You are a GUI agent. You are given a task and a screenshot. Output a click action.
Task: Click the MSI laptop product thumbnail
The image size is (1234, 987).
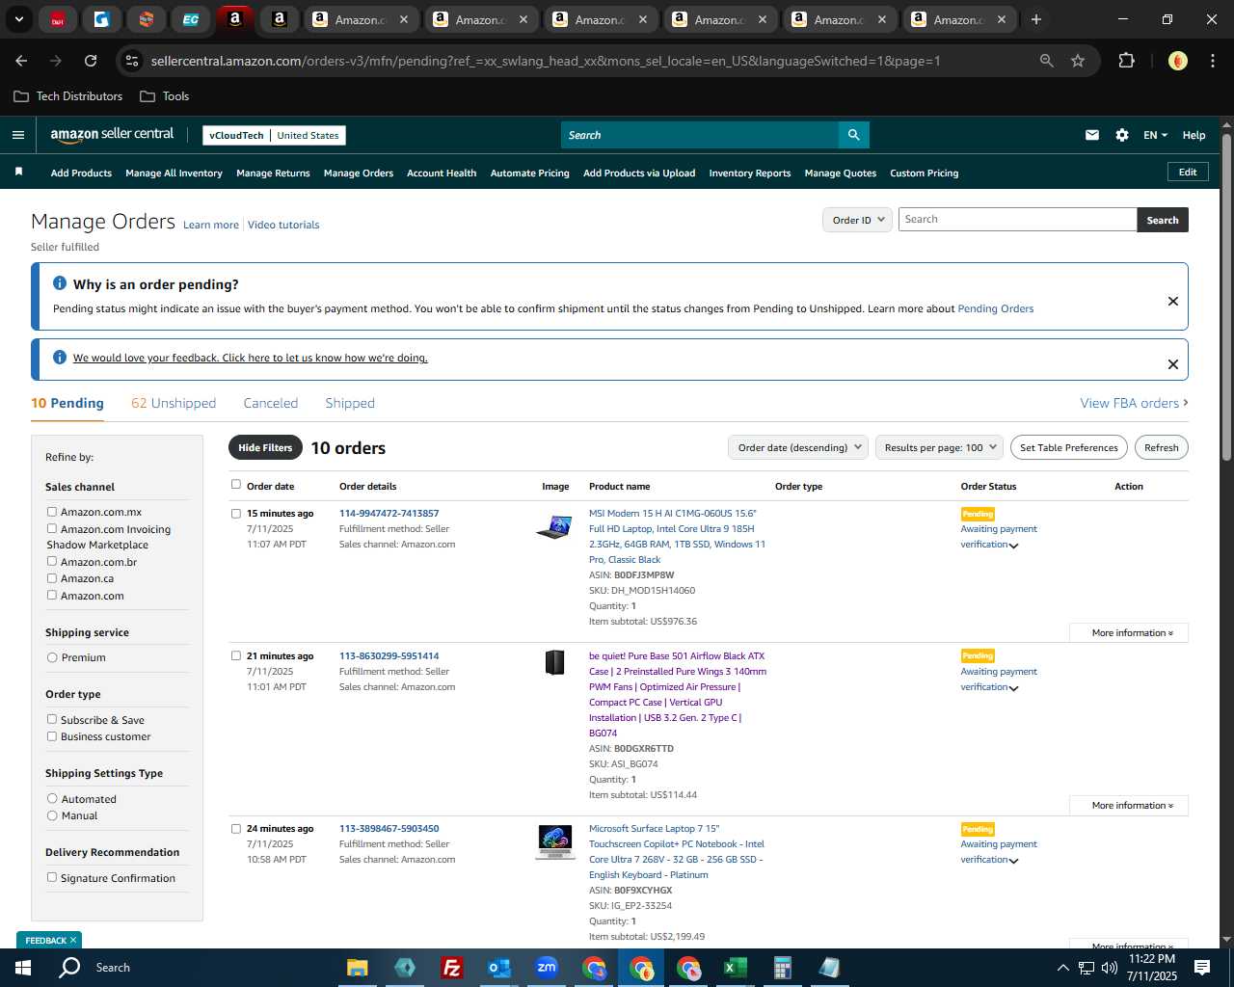[x=554, y=526]
